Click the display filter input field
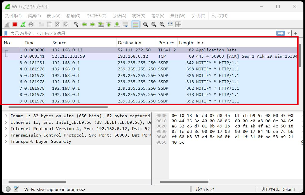The width and height of the screenshot is (305, 195). (142, 33)
